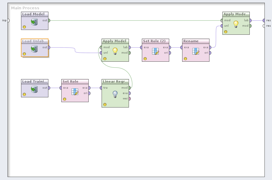Image resolution: width=272 pixels, height=180 pixels.
Task: Click the Rename operator's yellow status indicator
Action: 185,59
